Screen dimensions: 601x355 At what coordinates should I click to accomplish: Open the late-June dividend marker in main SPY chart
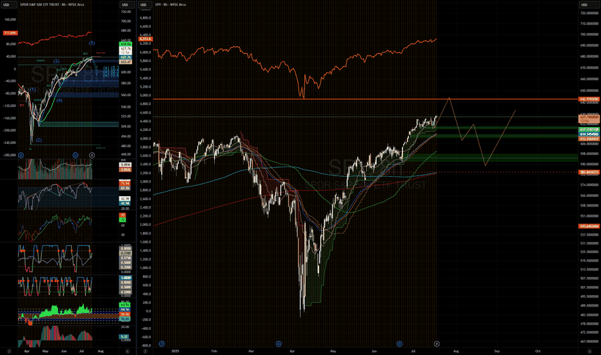tap(399, 344)
